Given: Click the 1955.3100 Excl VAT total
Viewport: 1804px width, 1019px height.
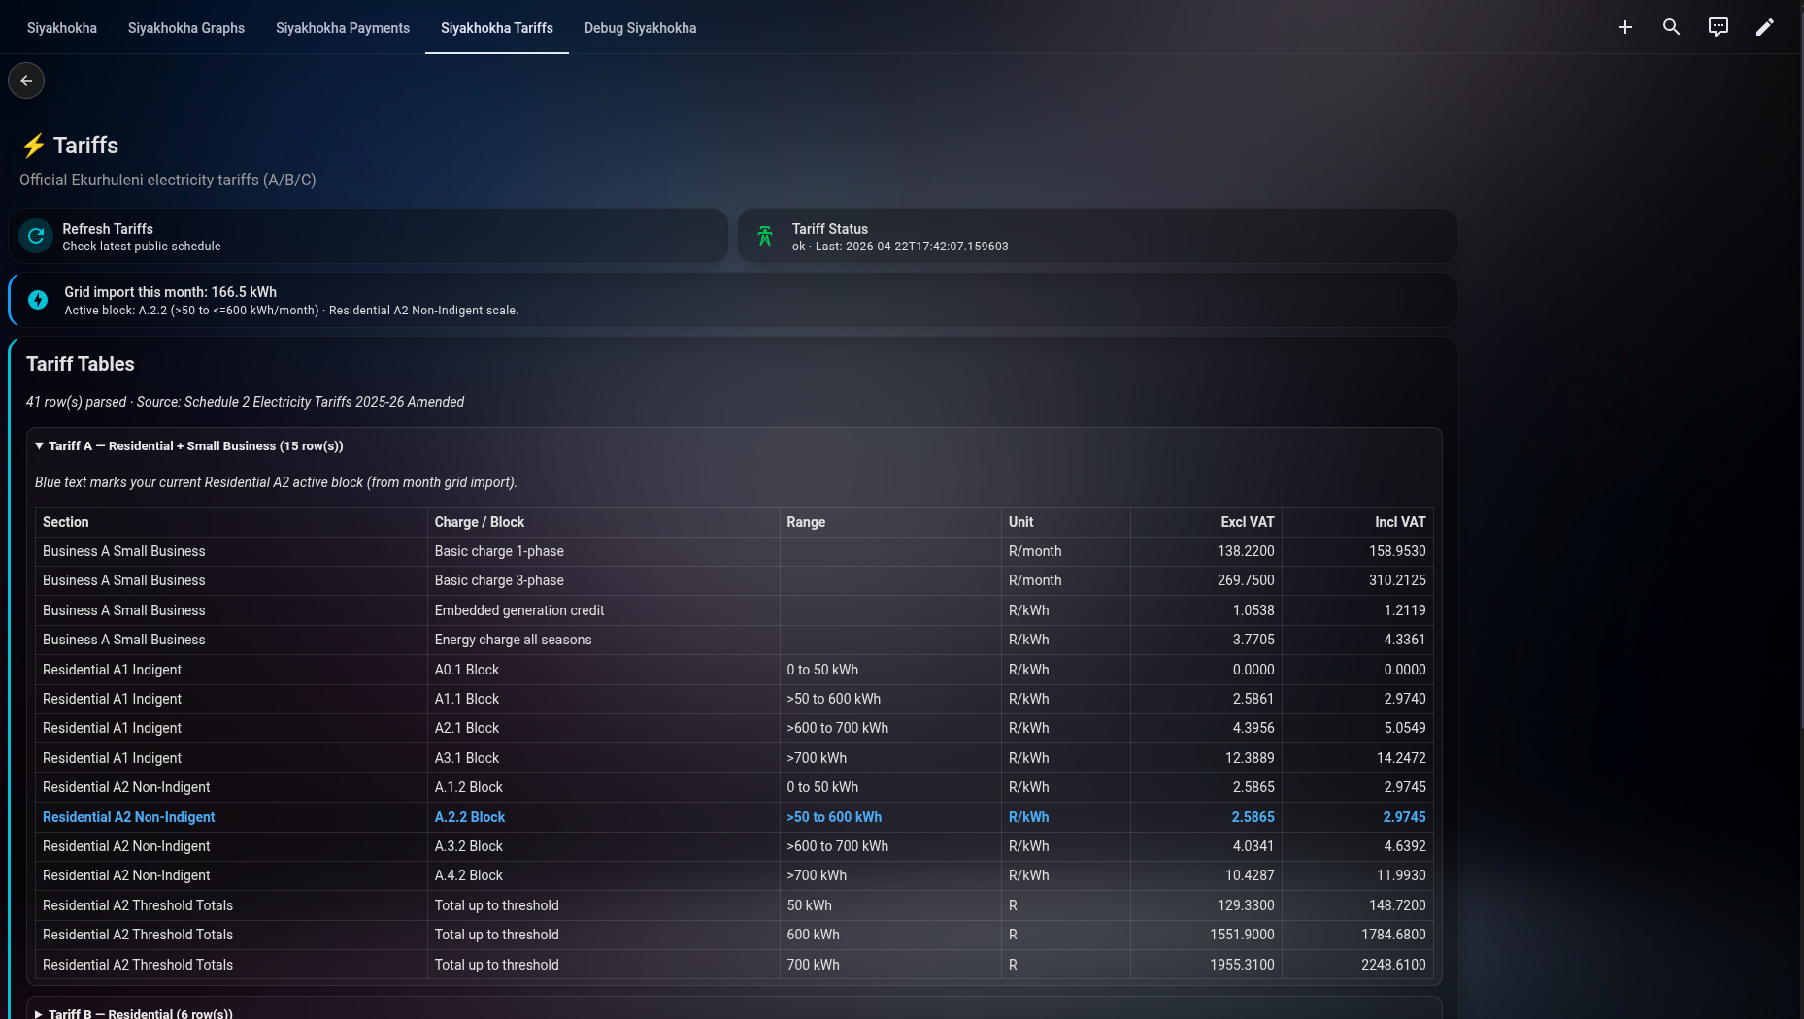Looking at the screenshot, I should pyautogui.click(x=1242, y=965).
